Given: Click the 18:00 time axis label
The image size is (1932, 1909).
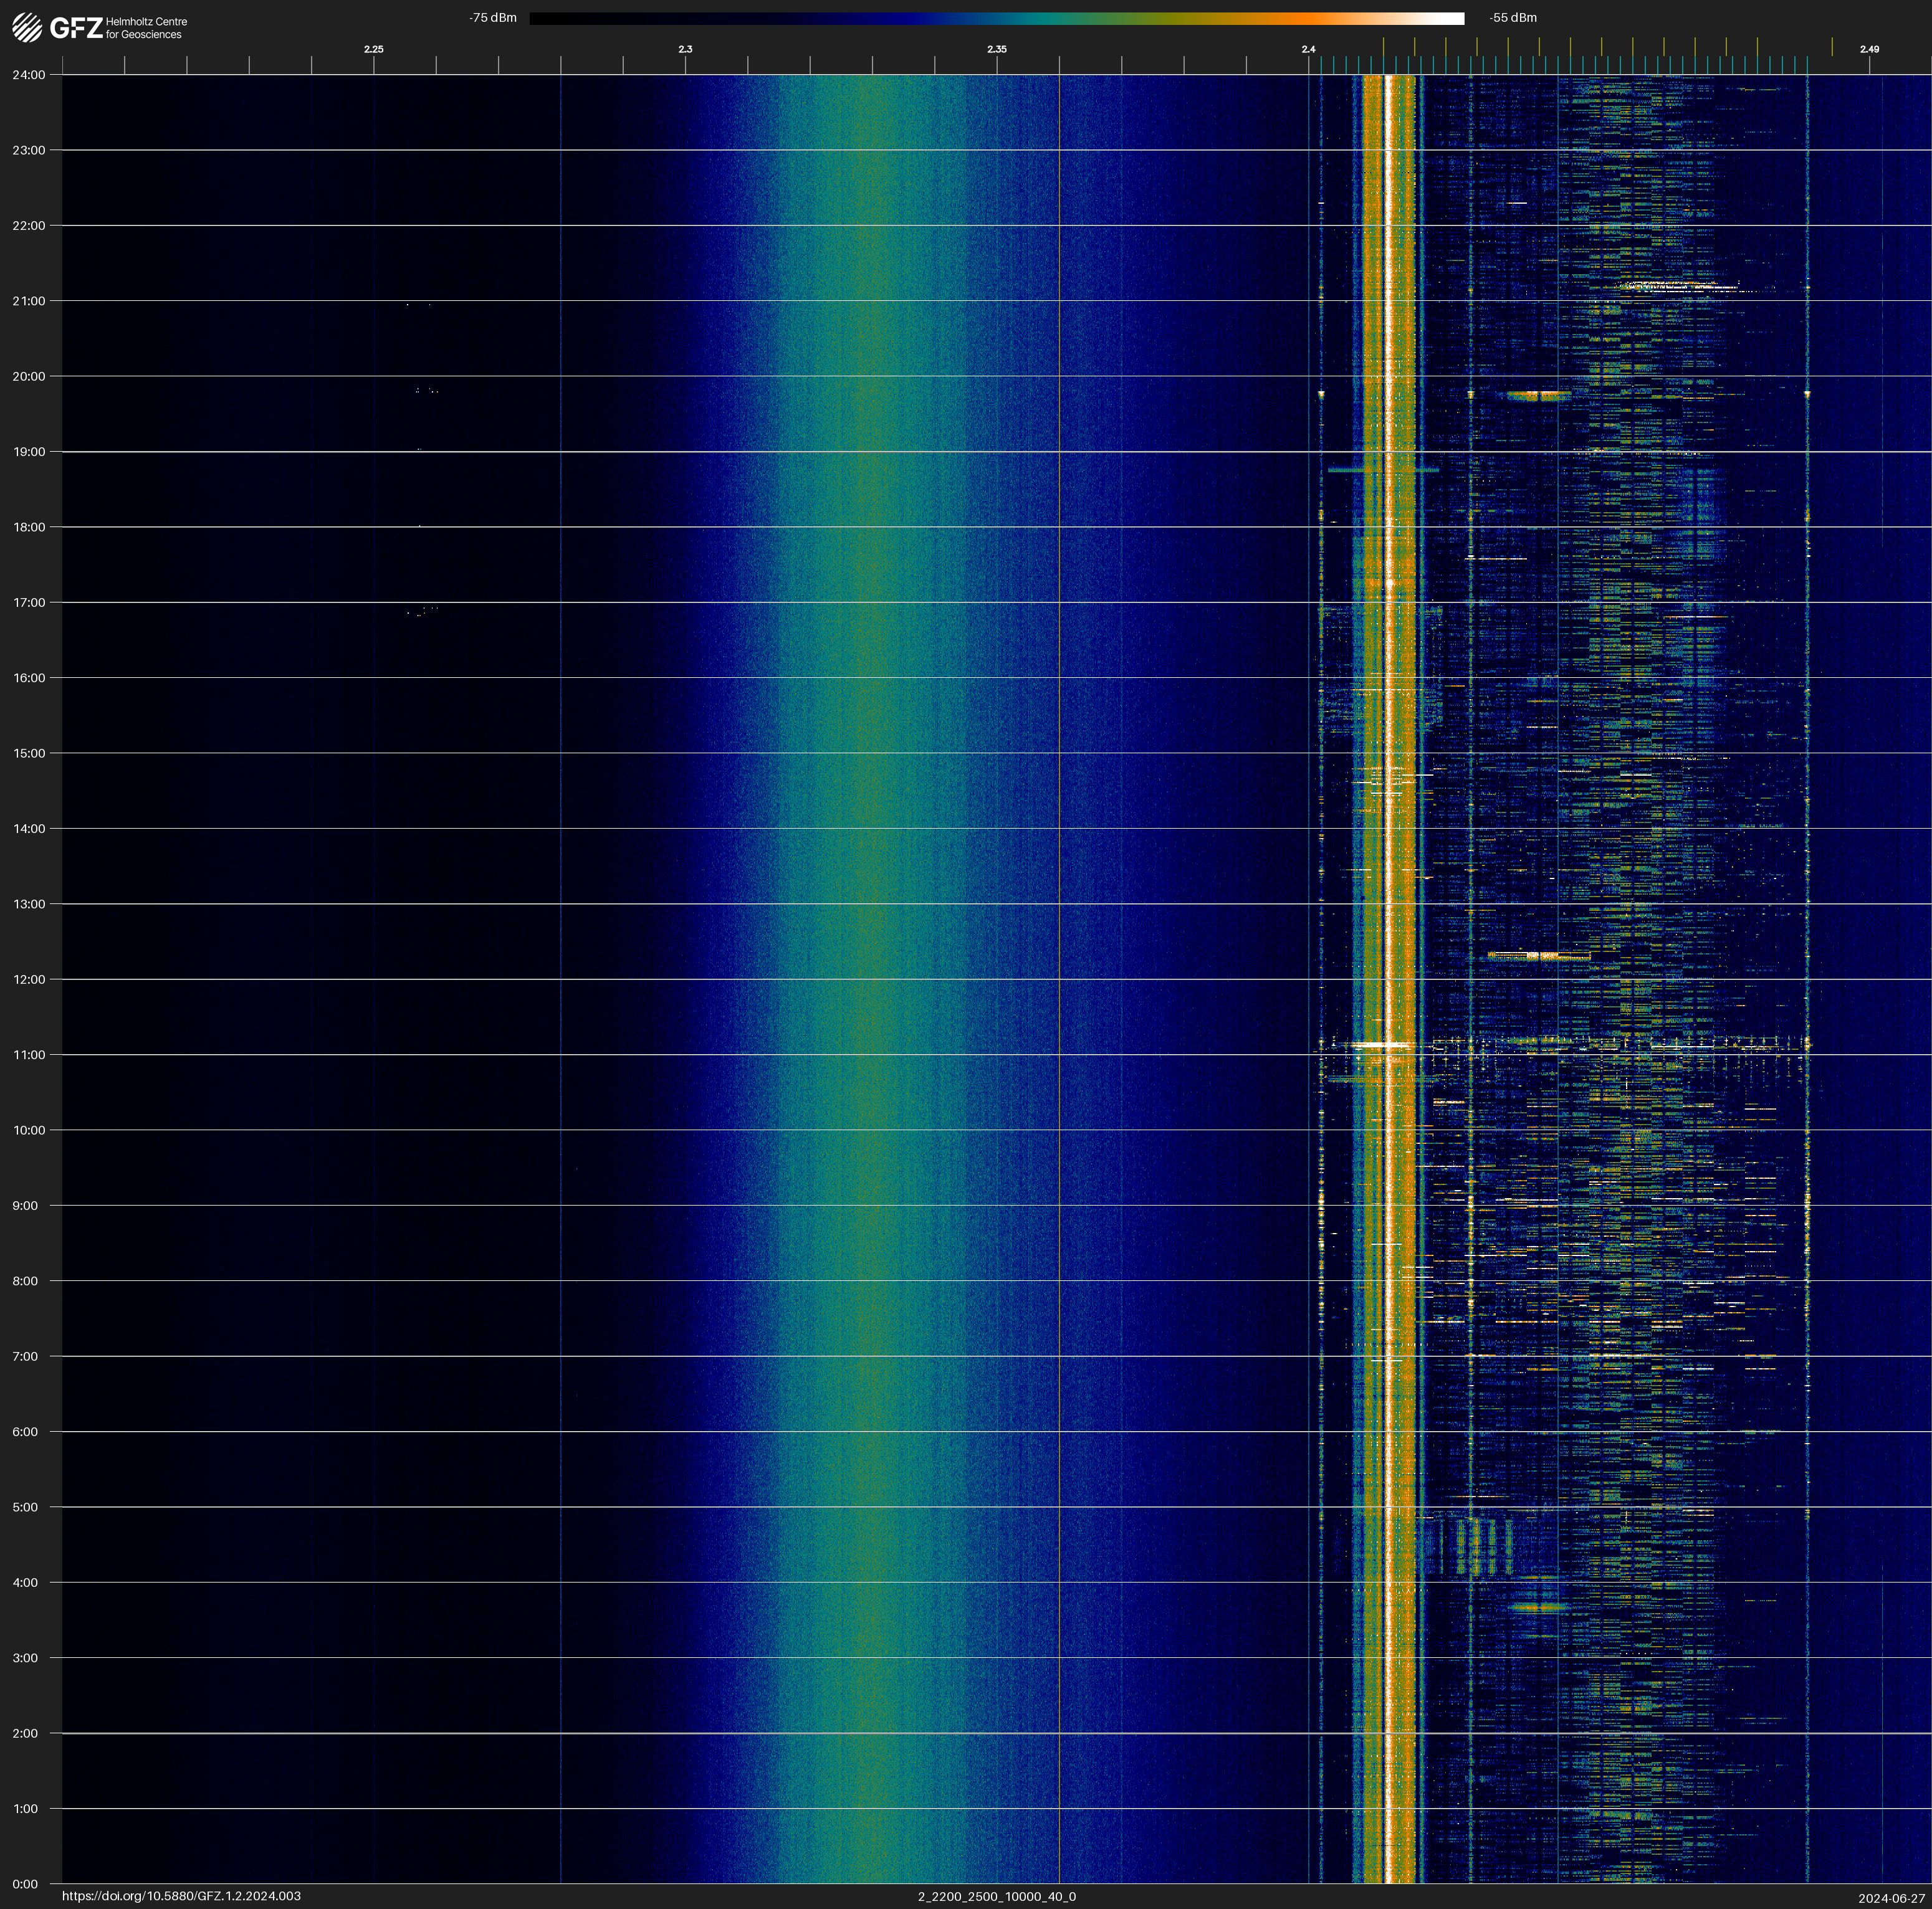Looking at the screenshot, I should tap(29, 526).
